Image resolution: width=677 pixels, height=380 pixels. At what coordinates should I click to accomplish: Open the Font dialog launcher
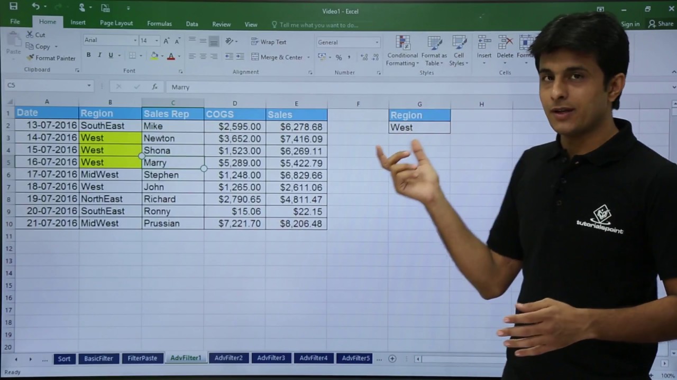(x=180, y=71)
